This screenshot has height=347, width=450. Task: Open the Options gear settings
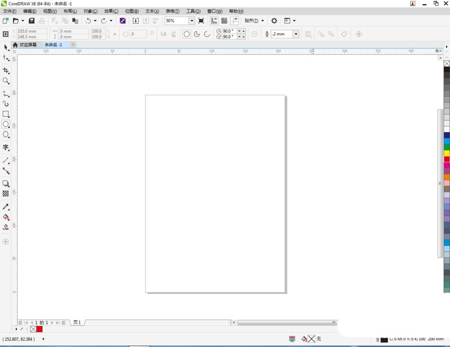(274, 21)
